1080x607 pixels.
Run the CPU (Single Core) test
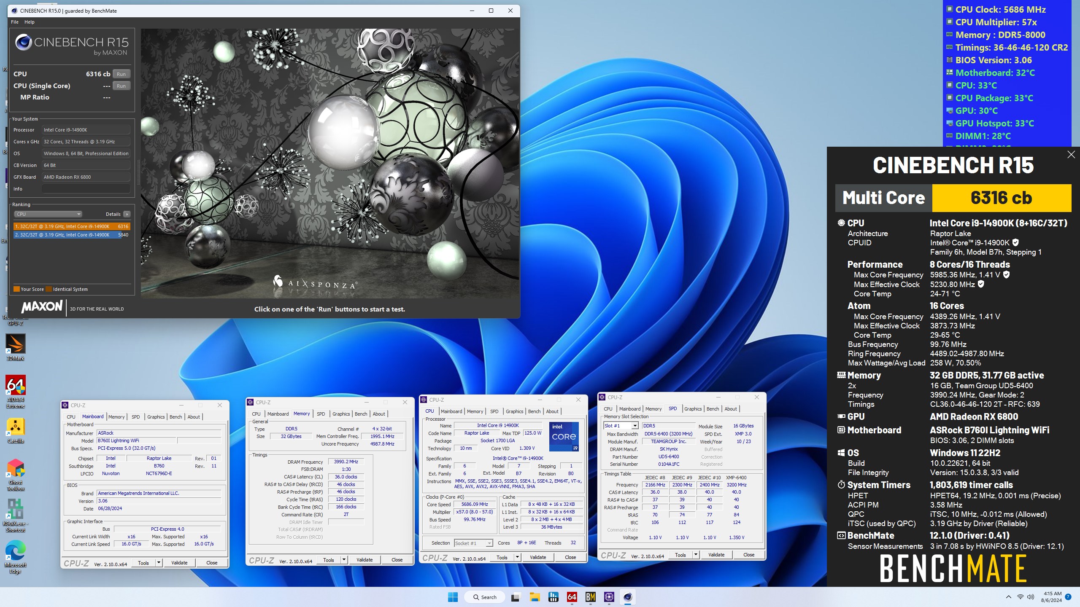pyautogui.click(x=121, y=86)
